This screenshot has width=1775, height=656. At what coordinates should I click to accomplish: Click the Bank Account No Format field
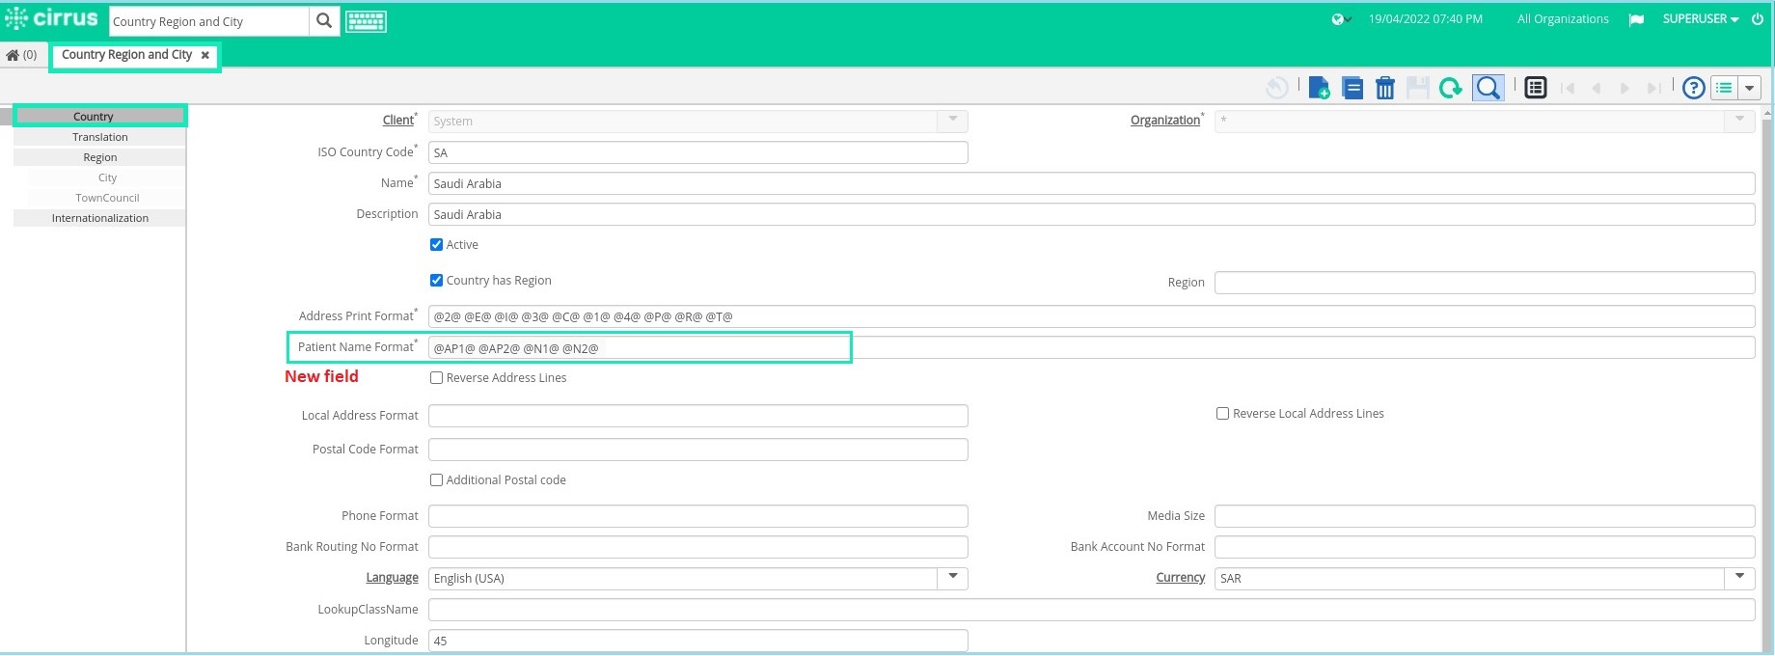[1485, 547]
